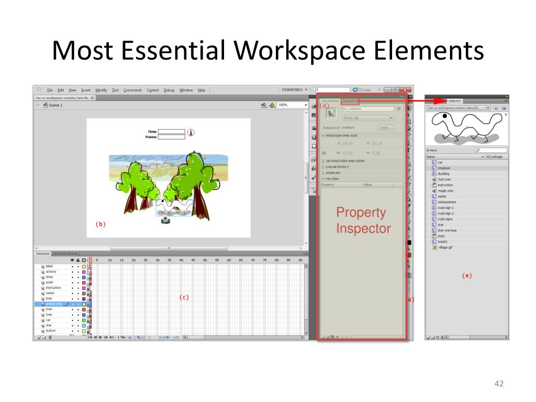Open the Movie Clip type dropdown
536x402 pixels.
tap(368, 118)
